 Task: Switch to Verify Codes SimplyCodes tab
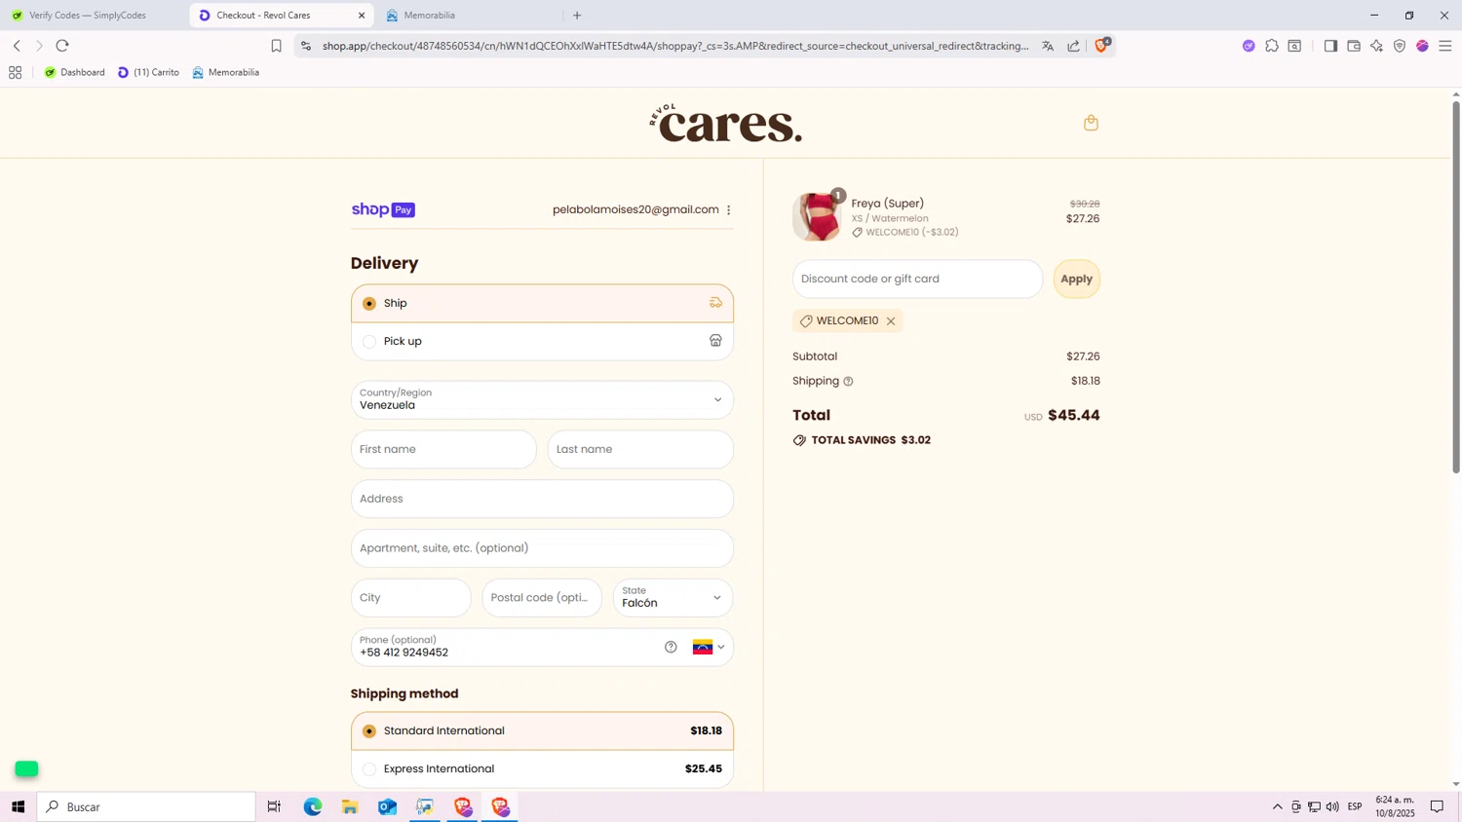pyautogui.click(x=88, y=16)
